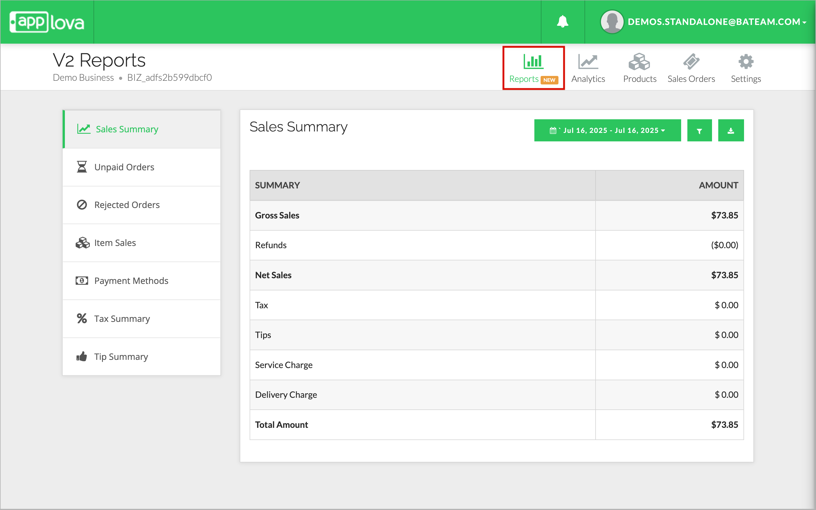
Task: Click the Applova logo
Action: click(x=47, y=22)
